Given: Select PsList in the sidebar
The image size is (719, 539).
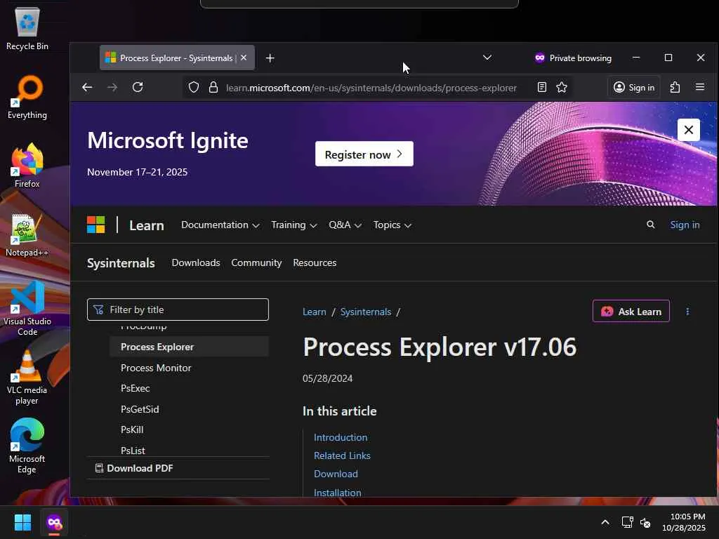Looking at the screenshot, I should pos(133,451).
